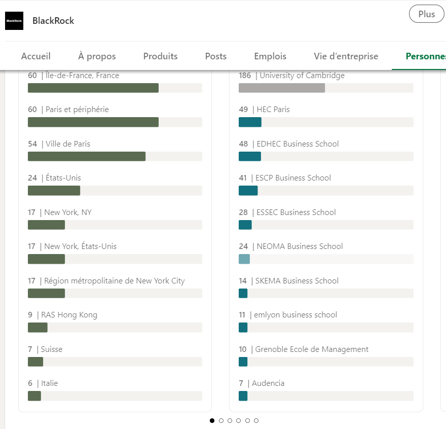Click the New York, États-Unis bar
This screenshot has height=429, width=446.
(115, 259)
